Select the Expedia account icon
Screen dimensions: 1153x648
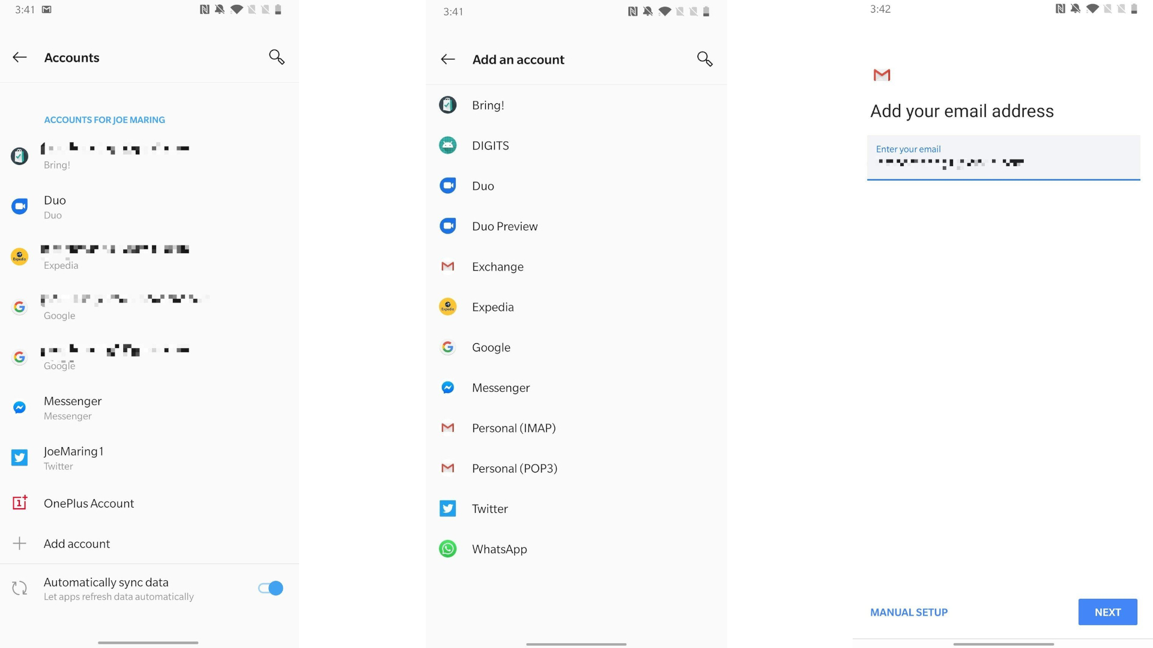pyautogui.click(x=19, y=256)
